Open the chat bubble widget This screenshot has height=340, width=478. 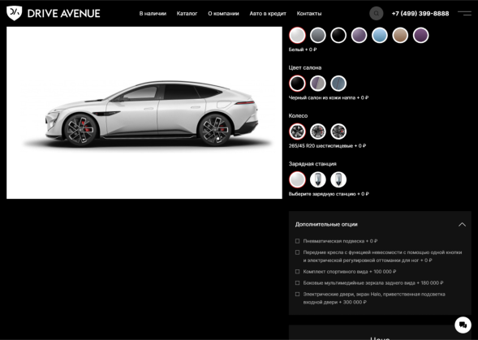(x=463, y=325)
